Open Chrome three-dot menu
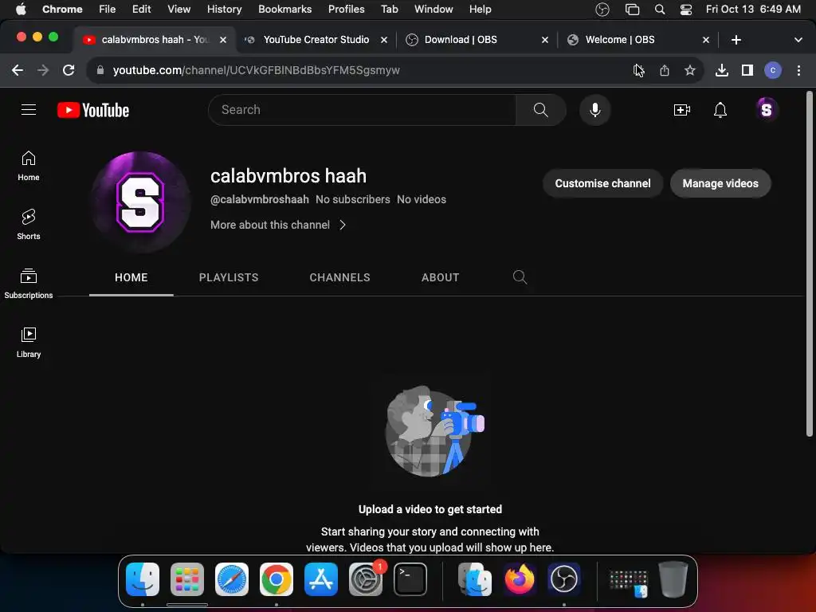 [798, 70]
